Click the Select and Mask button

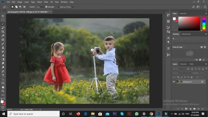66,7
